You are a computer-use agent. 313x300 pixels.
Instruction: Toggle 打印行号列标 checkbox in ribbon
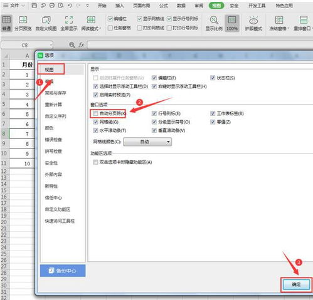(x=169, y=28)
